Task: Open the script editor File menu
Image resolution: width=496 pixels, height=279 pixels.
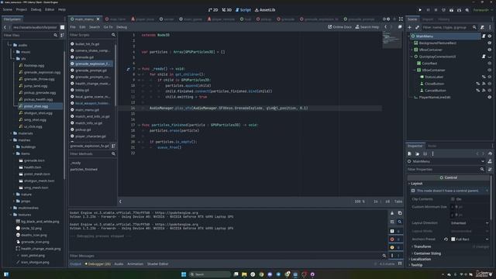Action: point(73,27)
